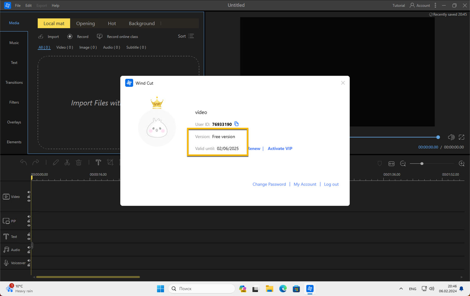This screenshot has height=296, width=470.
Task: Open the Sort dropdown
Action: (186, 36)
